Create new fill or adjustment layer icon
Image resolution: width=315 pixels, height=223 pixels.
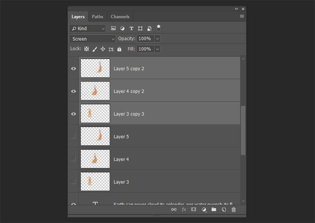[204, 210]
